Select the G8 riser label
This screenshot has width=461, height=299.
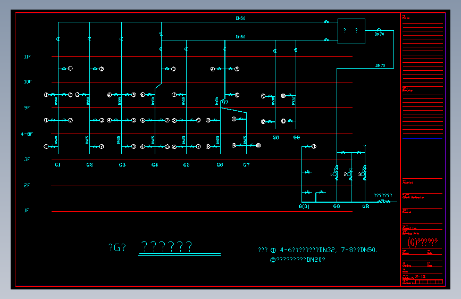pos(275,137)
